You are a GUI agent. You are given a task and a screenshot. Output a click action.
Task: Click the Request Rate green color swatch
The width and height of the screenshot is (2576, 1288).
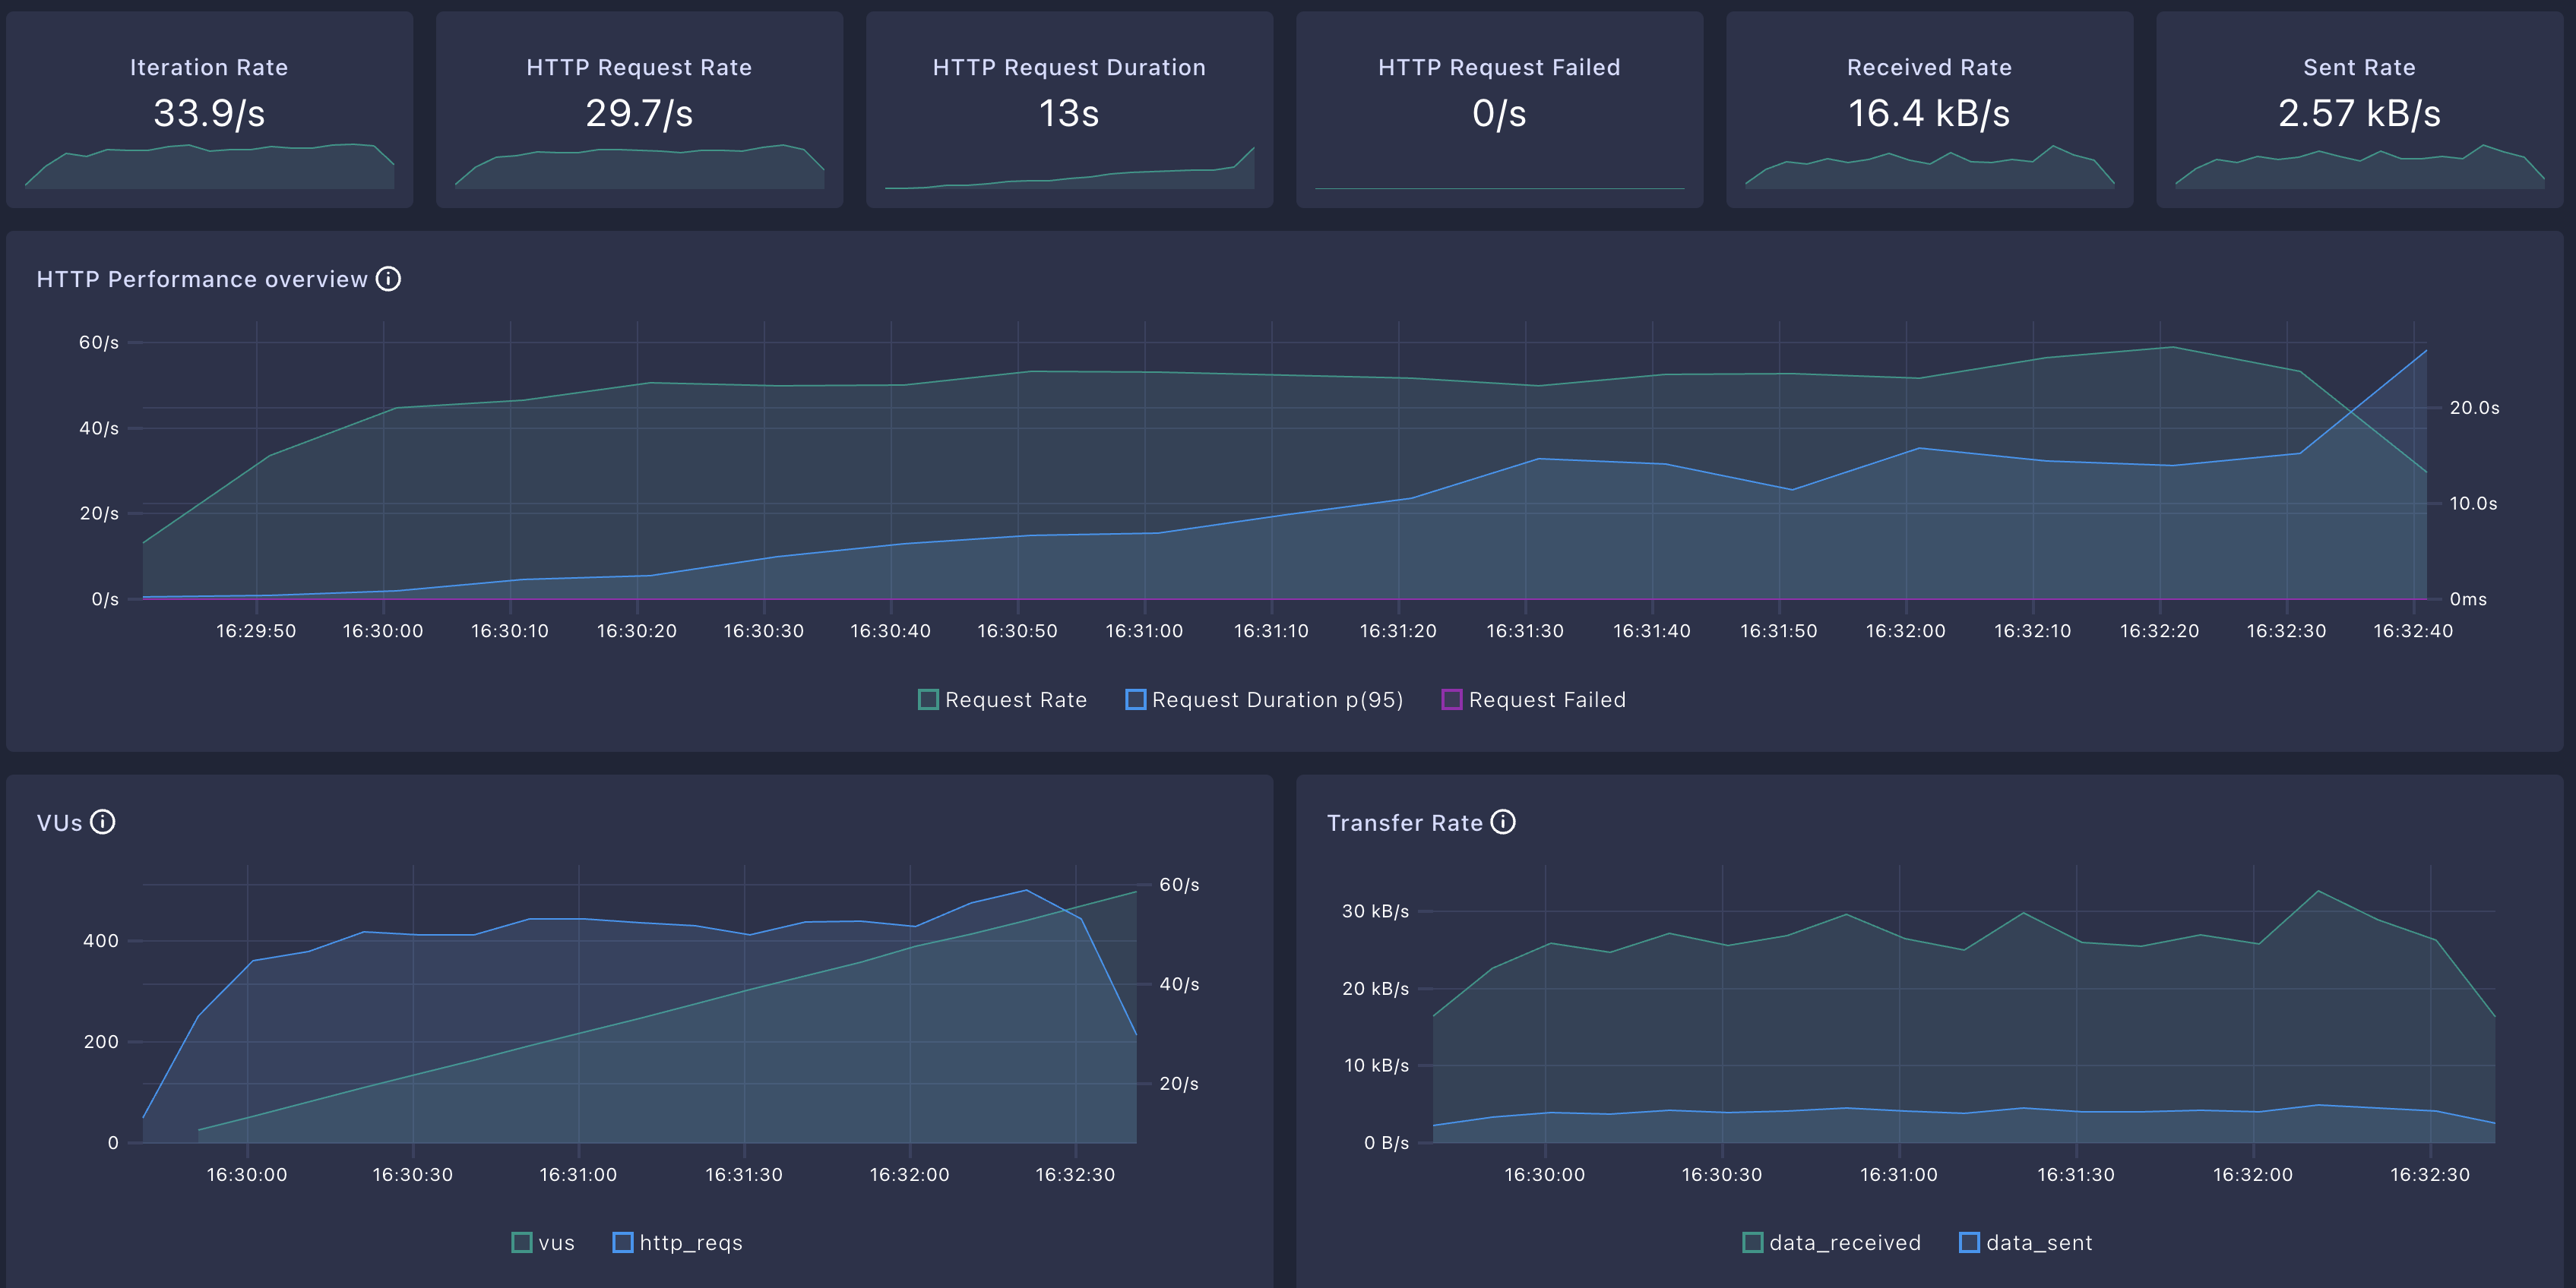pos(928,699)
